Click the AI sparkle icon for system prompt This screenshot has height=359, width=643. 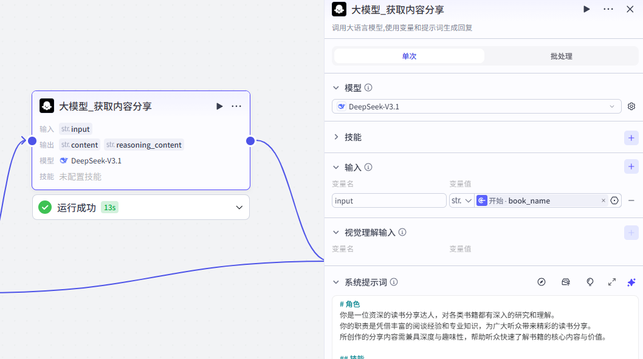point(631,282)
